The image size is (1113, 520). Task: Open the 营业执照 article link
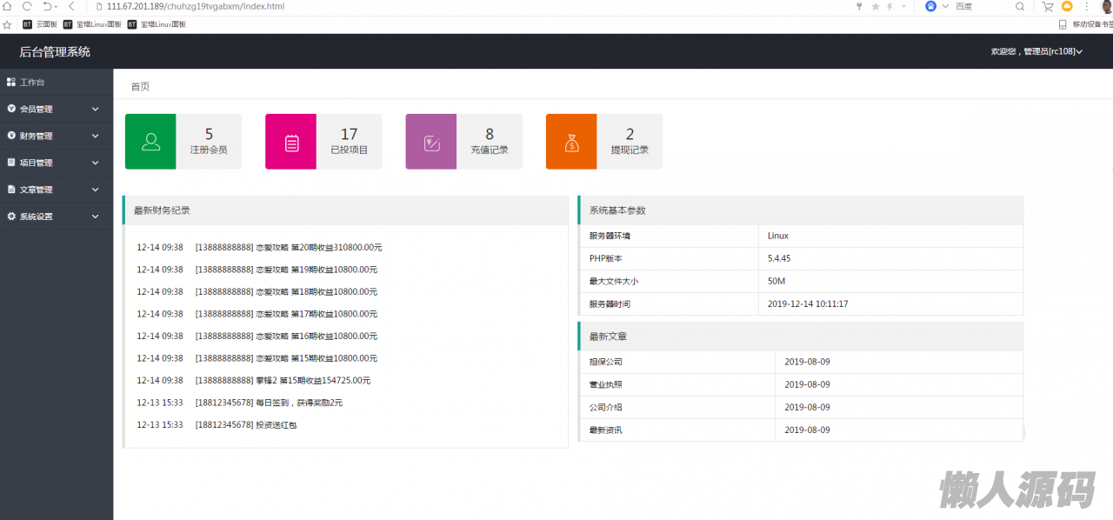click(606, 384)
